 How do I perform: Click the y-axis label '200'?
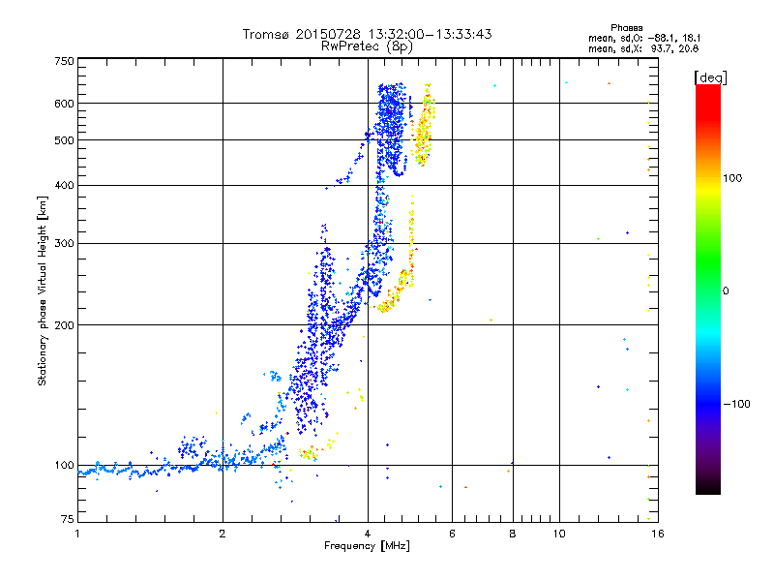64,325
